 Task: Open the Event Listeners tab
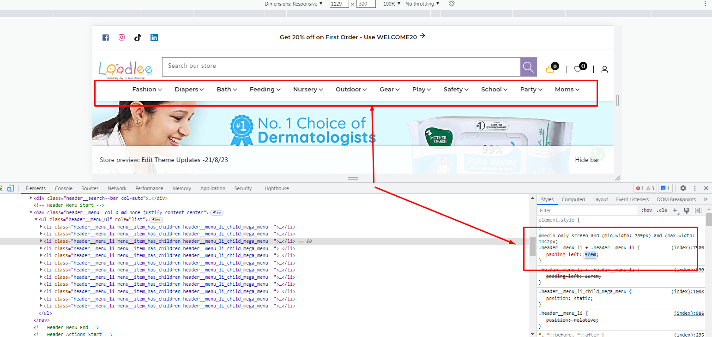point(632,199)
